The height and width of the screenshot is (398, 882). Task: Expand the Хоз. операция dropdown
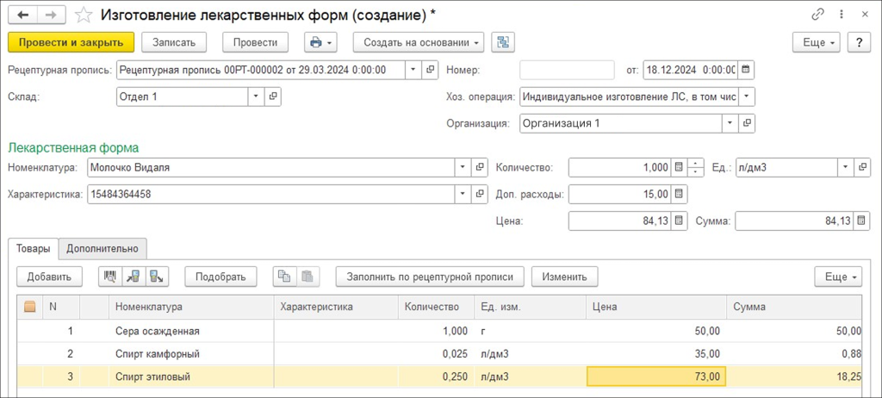pyautogui.click(x=747, y=96)
